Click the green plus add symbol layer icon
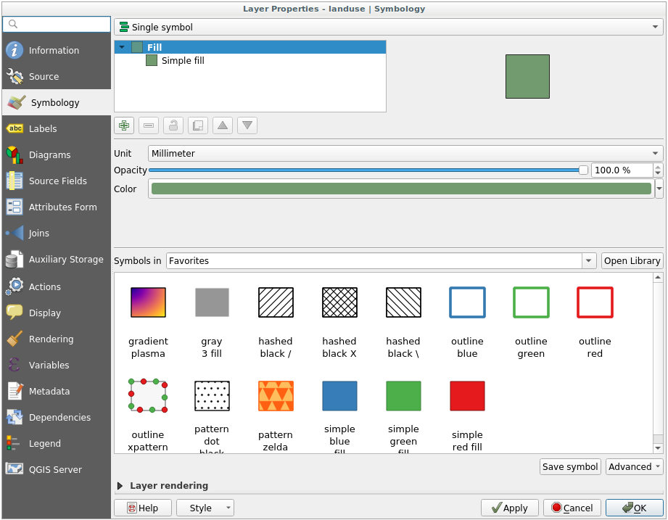 coord(124,125)
